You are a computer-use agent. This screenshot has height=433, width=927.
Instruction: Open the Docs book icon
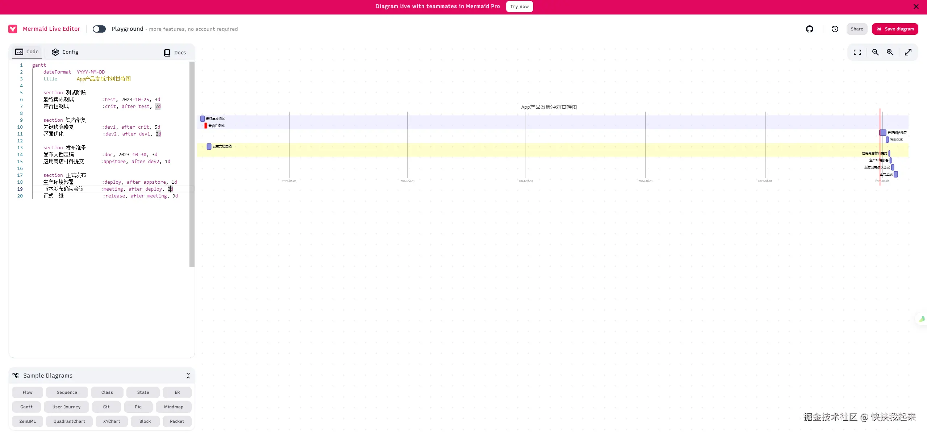click(167, 53)
